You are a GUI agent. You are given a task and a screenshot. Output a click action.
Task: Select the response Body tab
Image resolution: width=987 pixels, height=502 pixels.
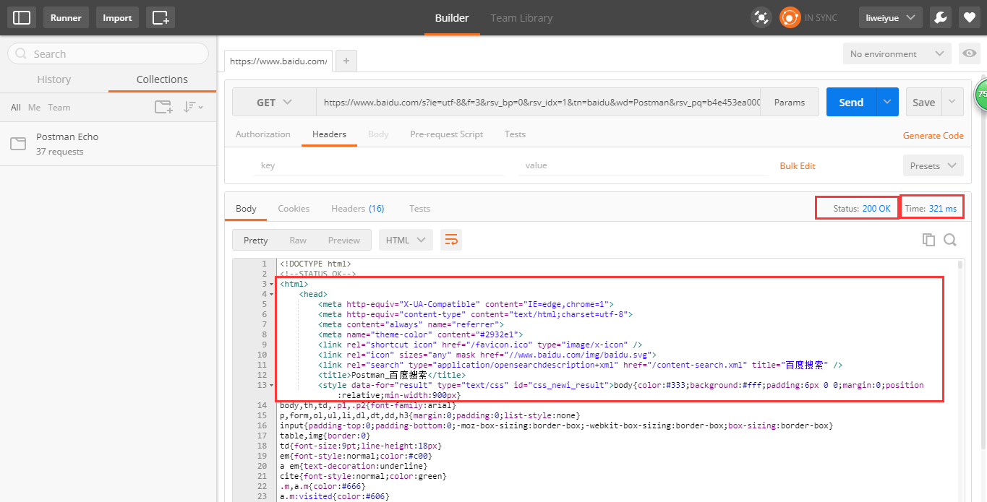click(246, 209)
